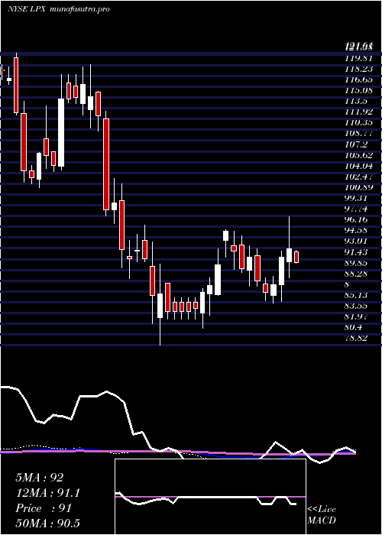
Task: Click the 83.55 price axis label
Action: (x=357, y=306)
